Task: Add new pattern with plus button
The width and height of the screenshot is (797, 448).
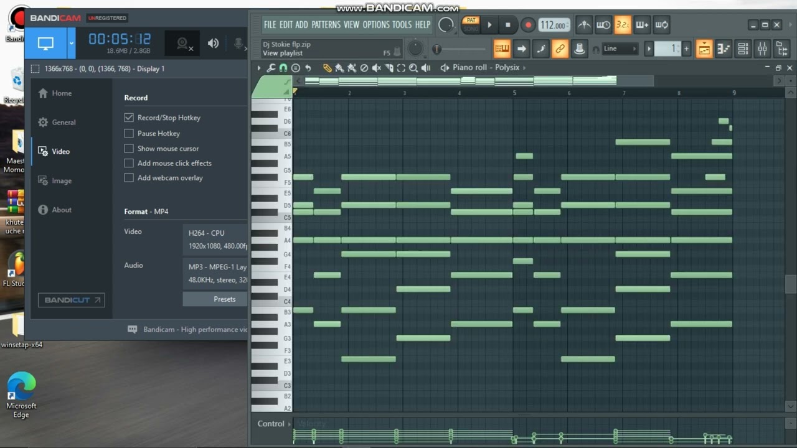Action: tap(686, 49)
